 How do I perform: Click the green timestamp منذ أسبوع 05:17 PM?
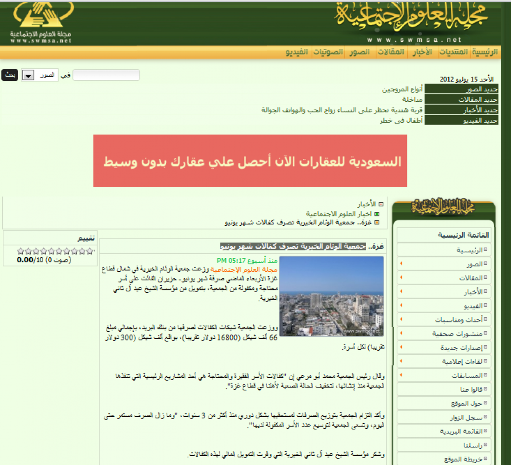click(247, 260)
